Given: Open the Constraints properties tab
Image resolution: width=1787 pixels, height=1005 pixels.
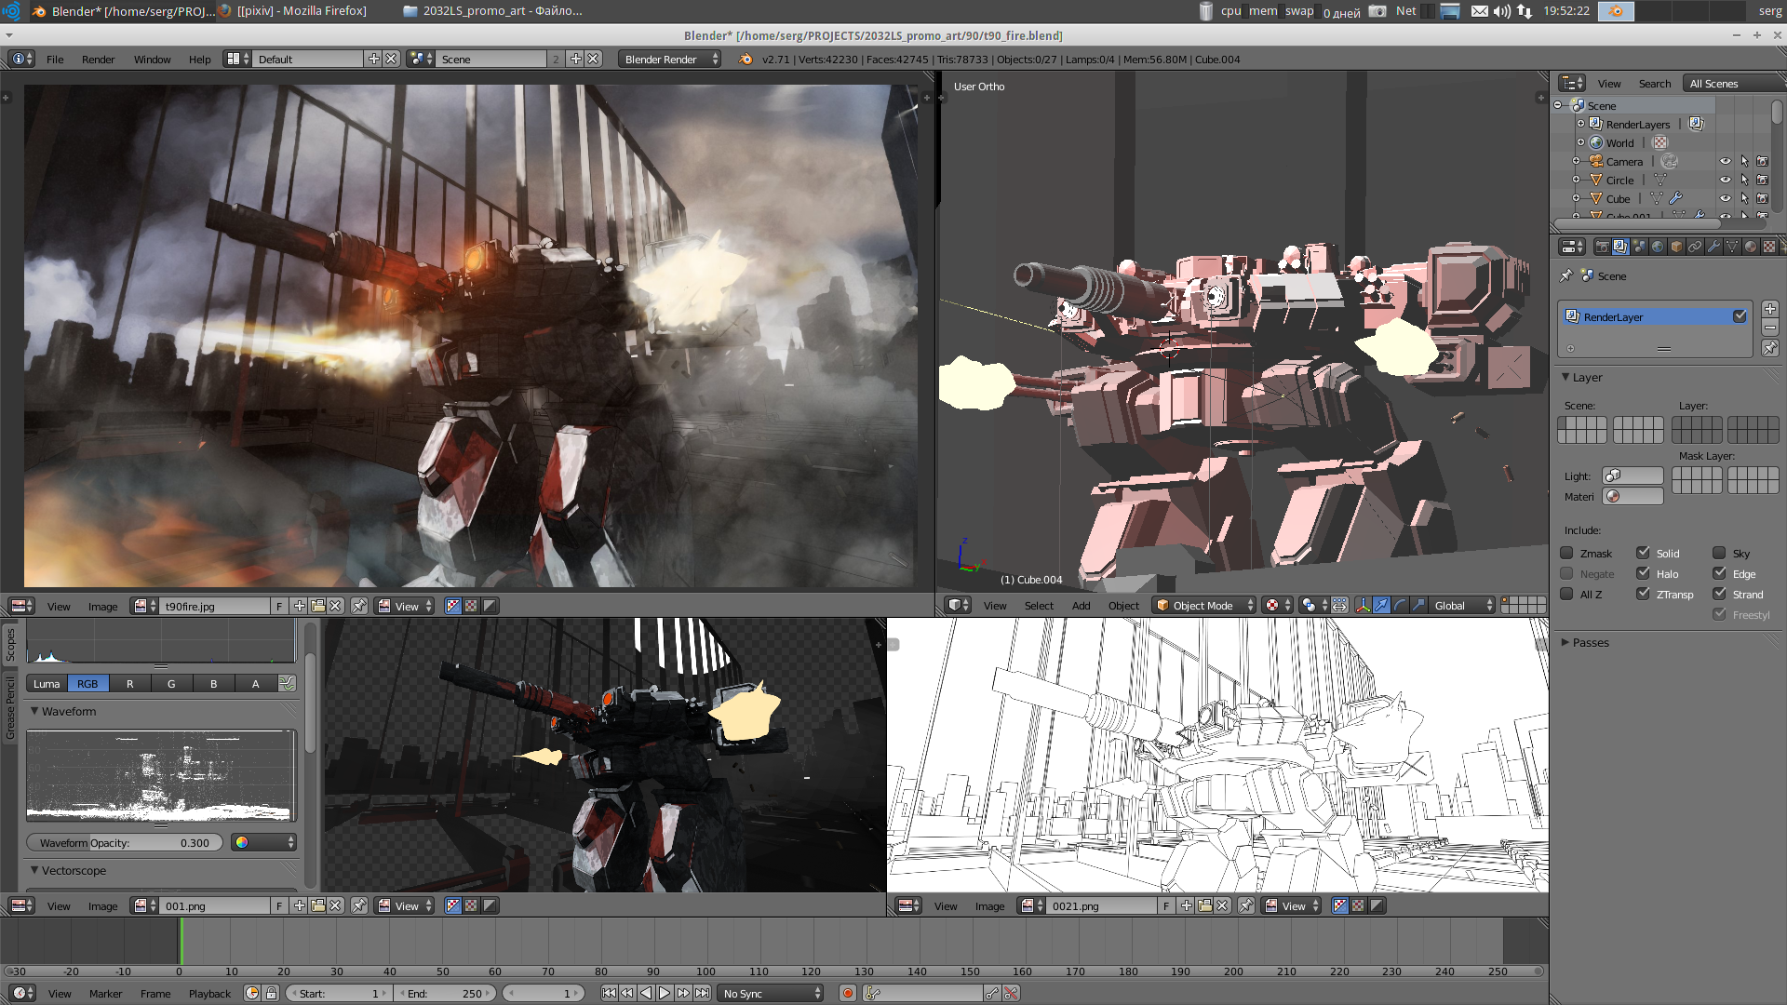Looking at the screenshot, I should pos(1695,247).
